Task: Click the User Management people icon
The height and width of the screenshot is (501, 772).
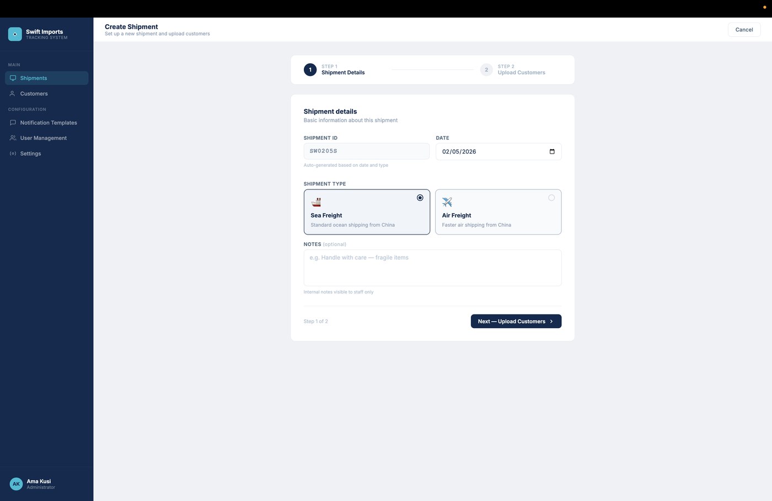Action: click(13, 138)
